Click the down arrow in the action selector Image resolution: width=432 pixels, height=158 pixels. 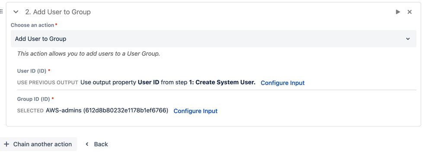(x=408, y=39)
